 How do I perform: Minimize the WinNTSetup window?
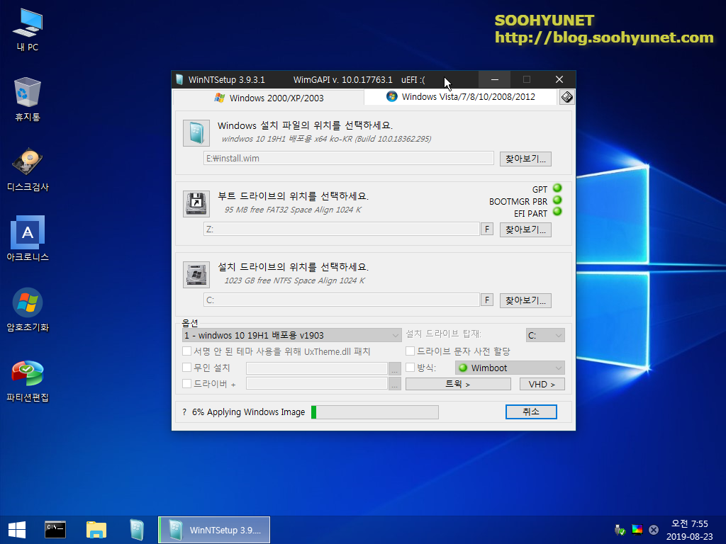(494, 79)
